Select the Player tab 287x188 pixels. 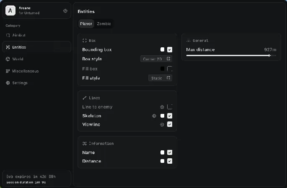86,24
